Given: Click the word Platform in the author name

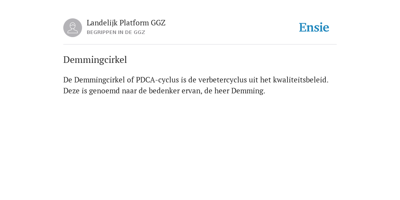Looking at the screenshot, I should [x=134, y=23].
